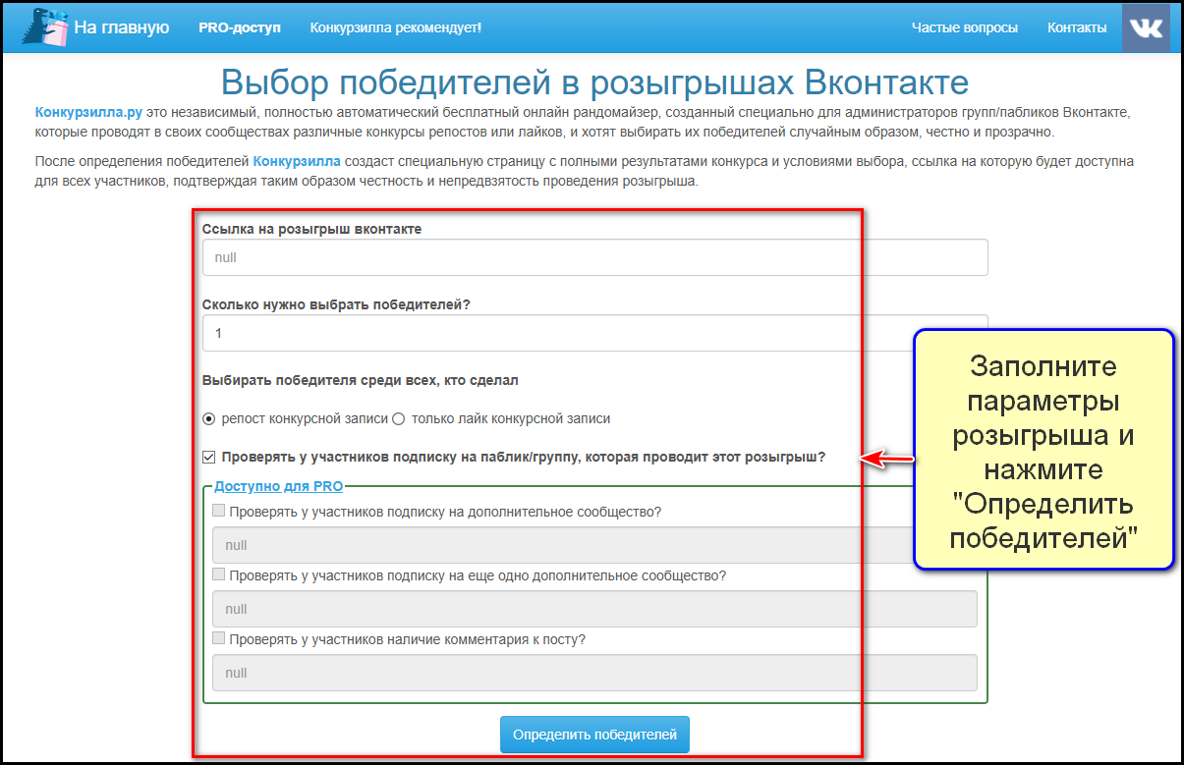Go to На главную home link
1184x765 pixels.
pyautogui.click(x=122, y=27)
